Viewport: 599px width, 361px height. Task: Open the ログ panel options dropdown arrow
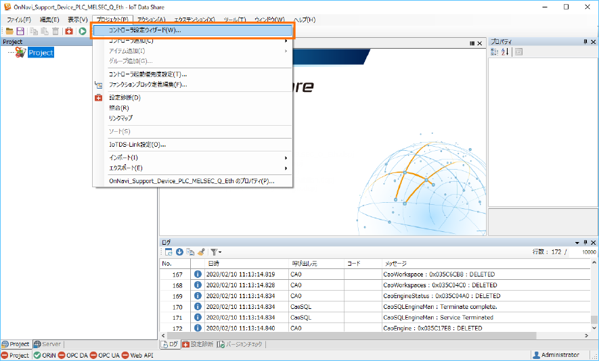pyautogui.click(x=577, y=242)
